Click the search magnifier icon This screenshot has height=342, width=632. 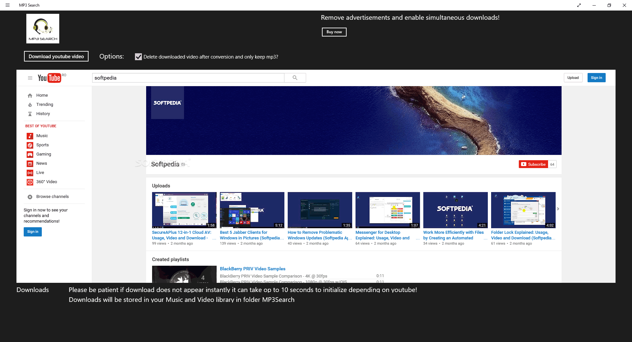click(x=295, y=78)
